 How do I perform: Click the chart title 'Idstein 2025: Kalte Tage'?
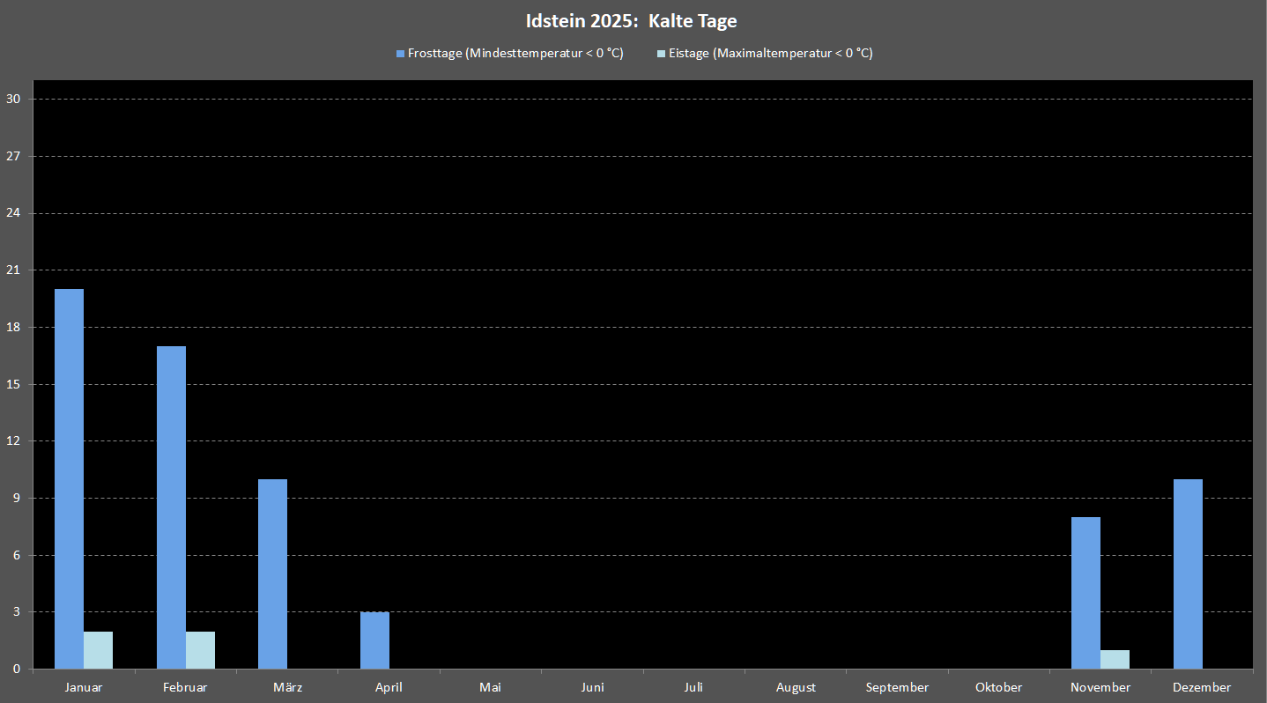point(631,21)
